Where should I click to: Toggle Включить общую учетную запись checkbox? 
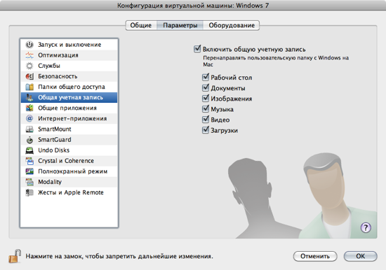coord(197,49)
